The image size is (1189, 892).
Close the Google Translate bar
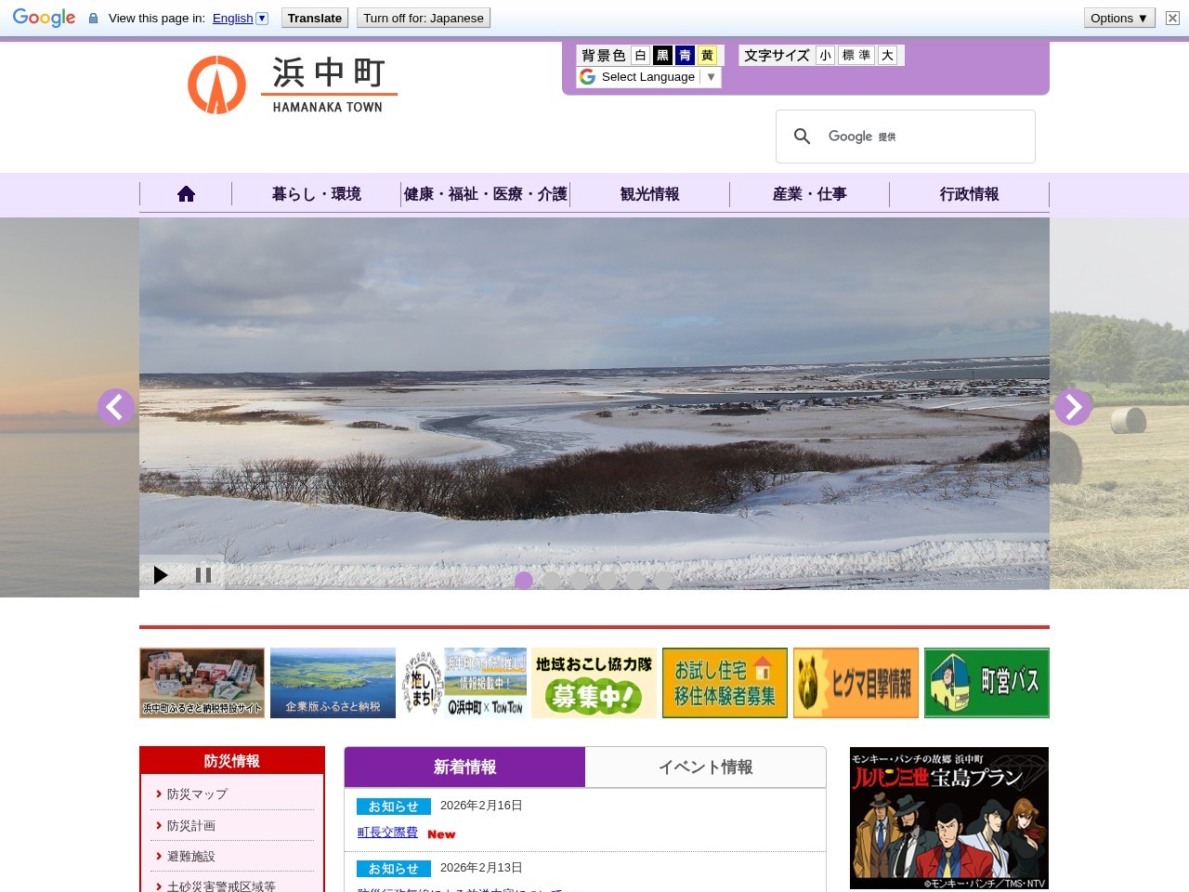[x=1172, y=18]
